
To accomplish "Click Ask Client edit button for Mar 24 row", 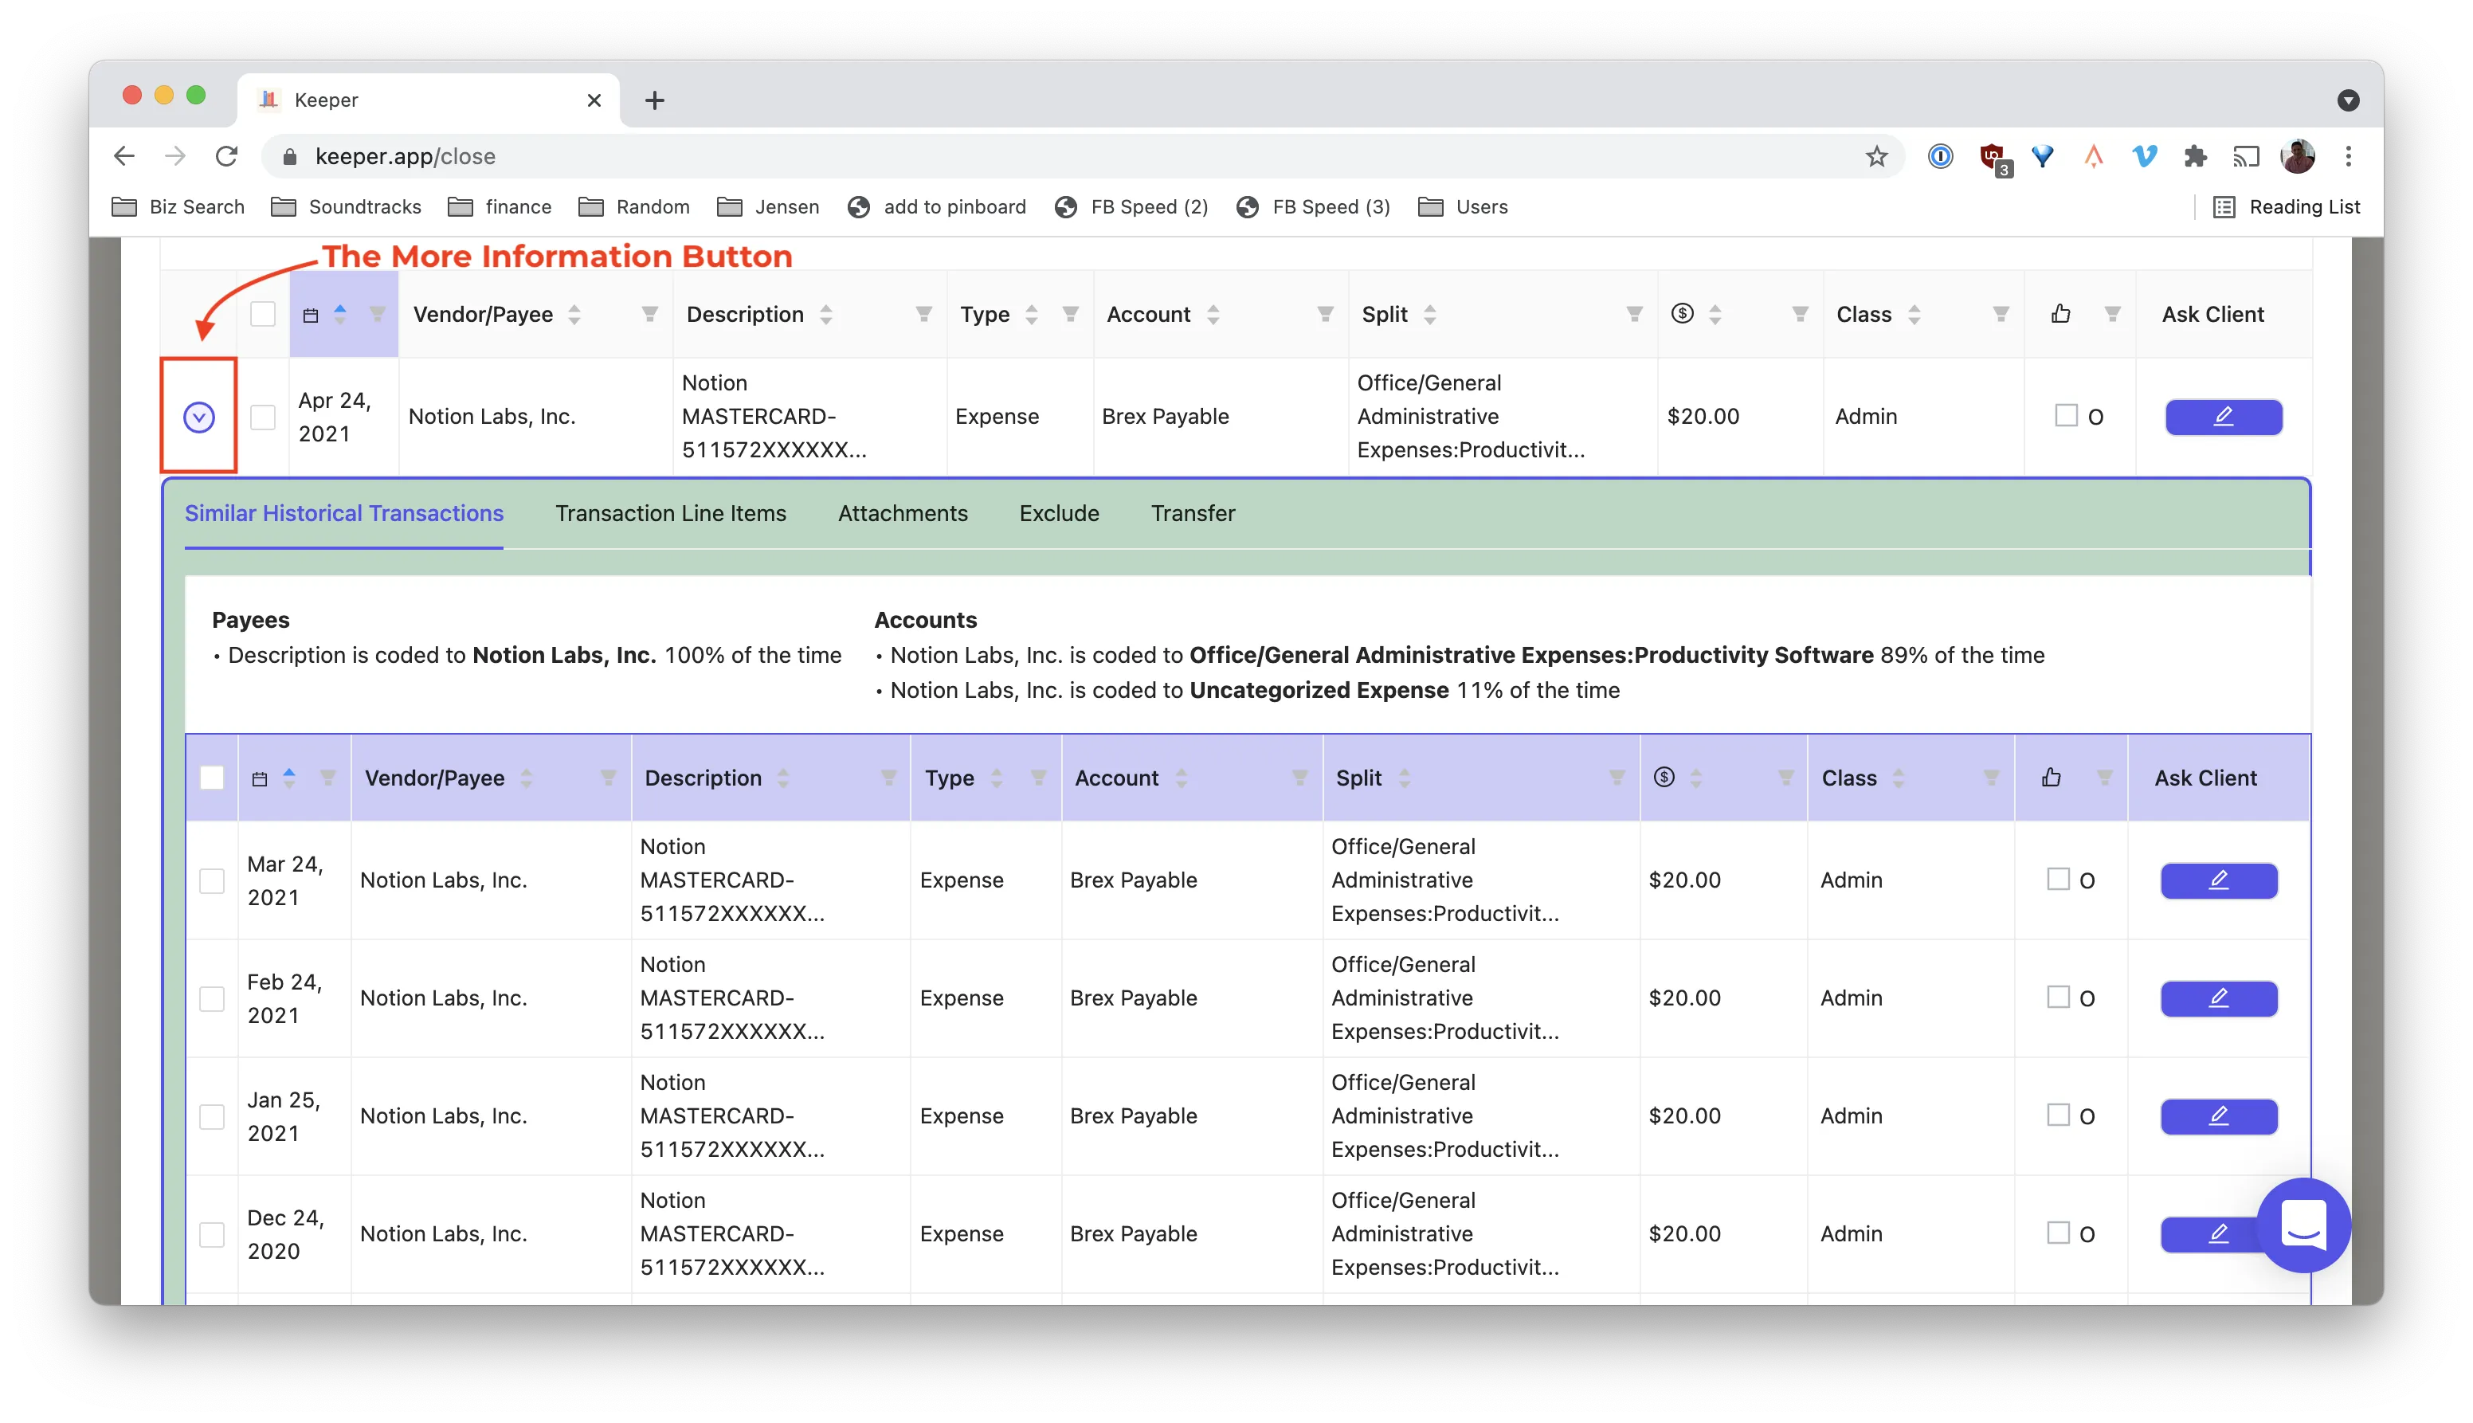I will [2219, 880].
